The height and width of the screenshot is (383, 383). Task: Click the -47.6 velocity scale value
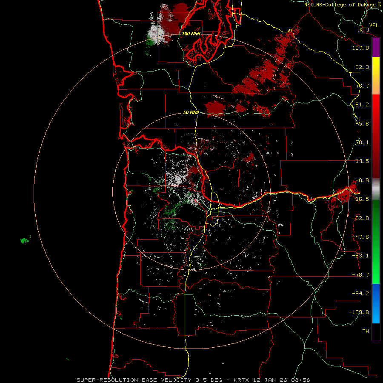coord(360,237)
